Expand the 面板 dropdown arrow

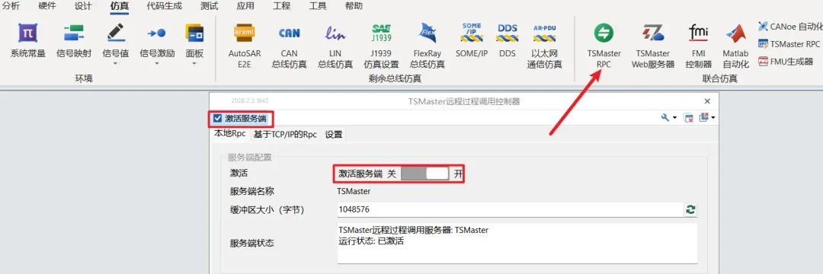point(194,64)
